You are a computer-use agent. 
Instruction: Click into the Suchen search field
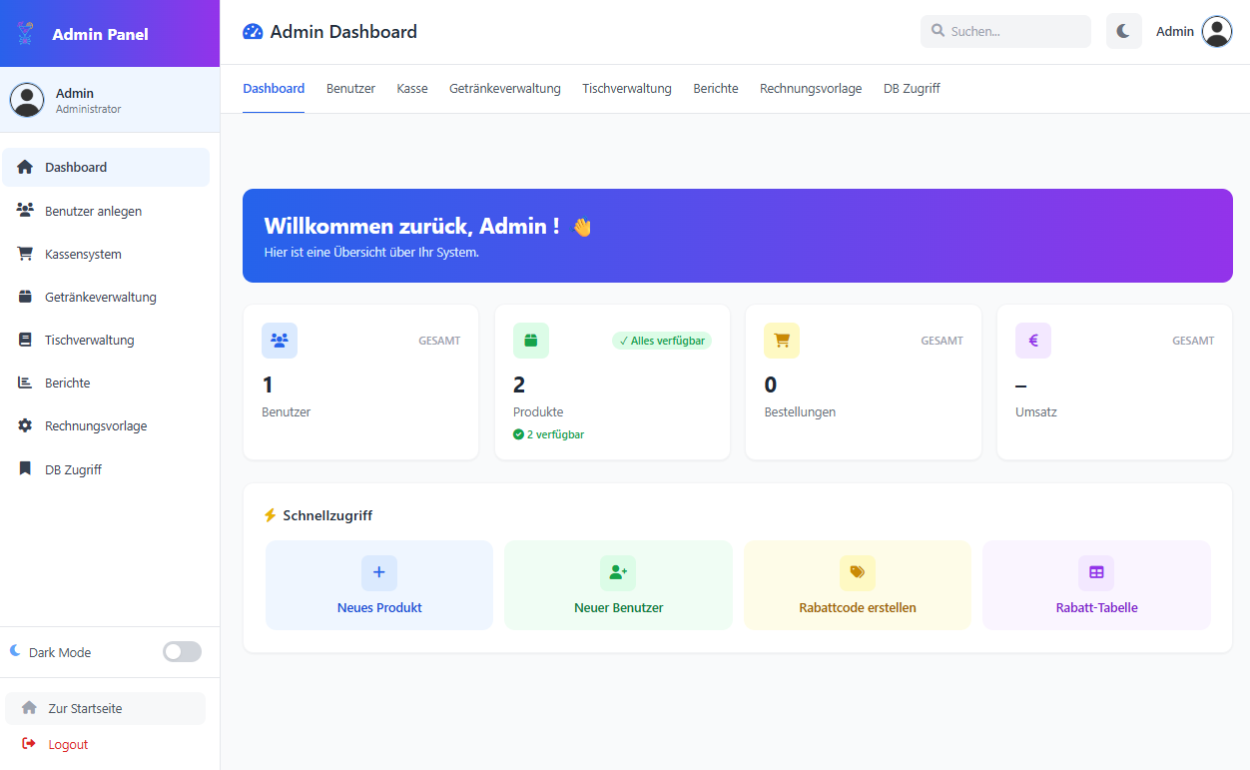click(1005, 31)
